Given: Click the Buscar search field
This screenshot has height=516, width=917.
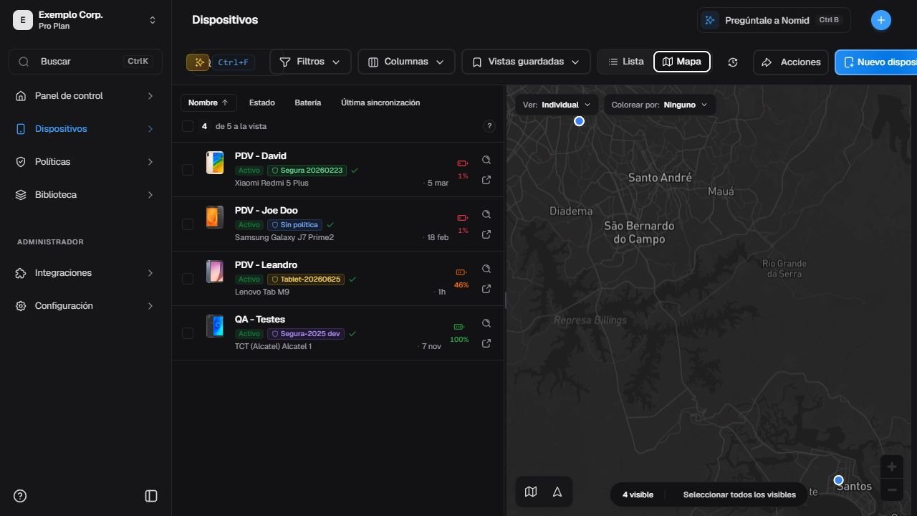Looking at the screenshot, I should point(85,62).
